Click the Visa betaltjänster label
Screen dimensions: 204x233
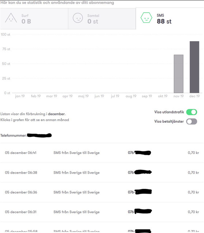pyautogui.click(x=169, y=121)
